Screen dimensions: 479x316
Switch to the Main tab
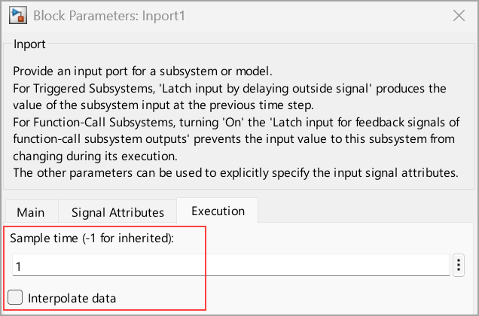pos(30,211)
